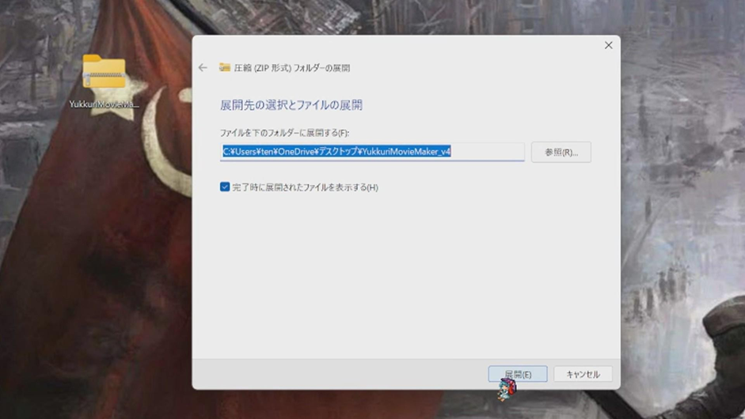Click the 圧縮 (ZIP 形式) フォルダーの展開 title text
The image size is (745, 419).
point(292,68)
